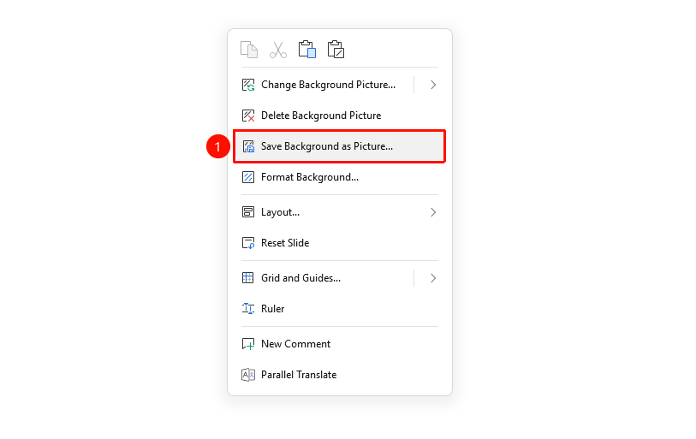Select Reset Slide menu entry
The height and width of the screenshot is (439, 696).
pos(340,243)
